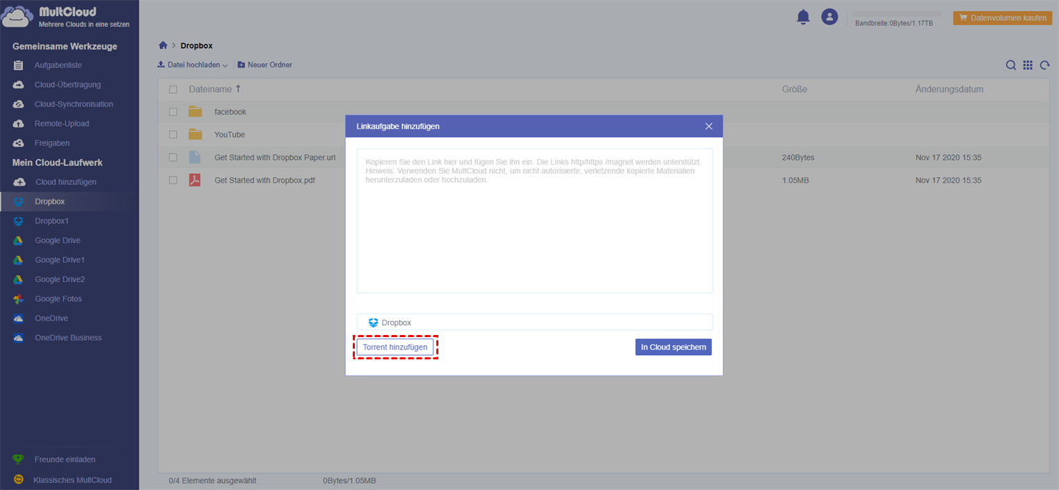This screenshot has width=1059, height=490.
Task: Click the 1.05MB size cell
Action: (x=795, y=180)
